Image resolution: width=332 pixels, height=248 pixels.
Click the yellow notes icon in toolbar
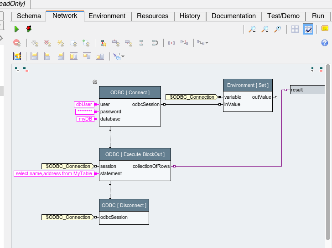tap(325, 29)
